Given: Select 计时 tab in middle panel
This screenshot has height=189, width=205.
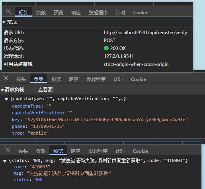Looking at the screenshot, I should (118, 79).
